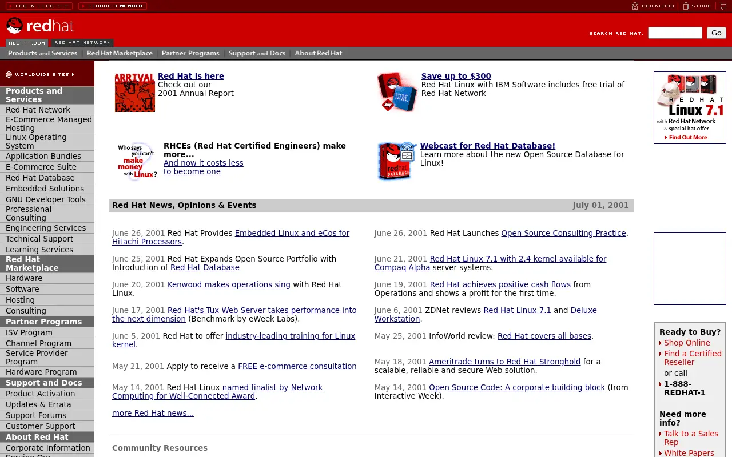Image resolution: width=732 pixels, height=457 pixels.
Task: Select ISV Program in the sidebar
Action: coord(29,332)
